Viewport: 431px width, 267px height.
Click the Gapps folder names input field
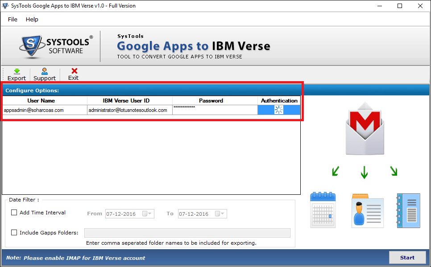tap(187, 233)
